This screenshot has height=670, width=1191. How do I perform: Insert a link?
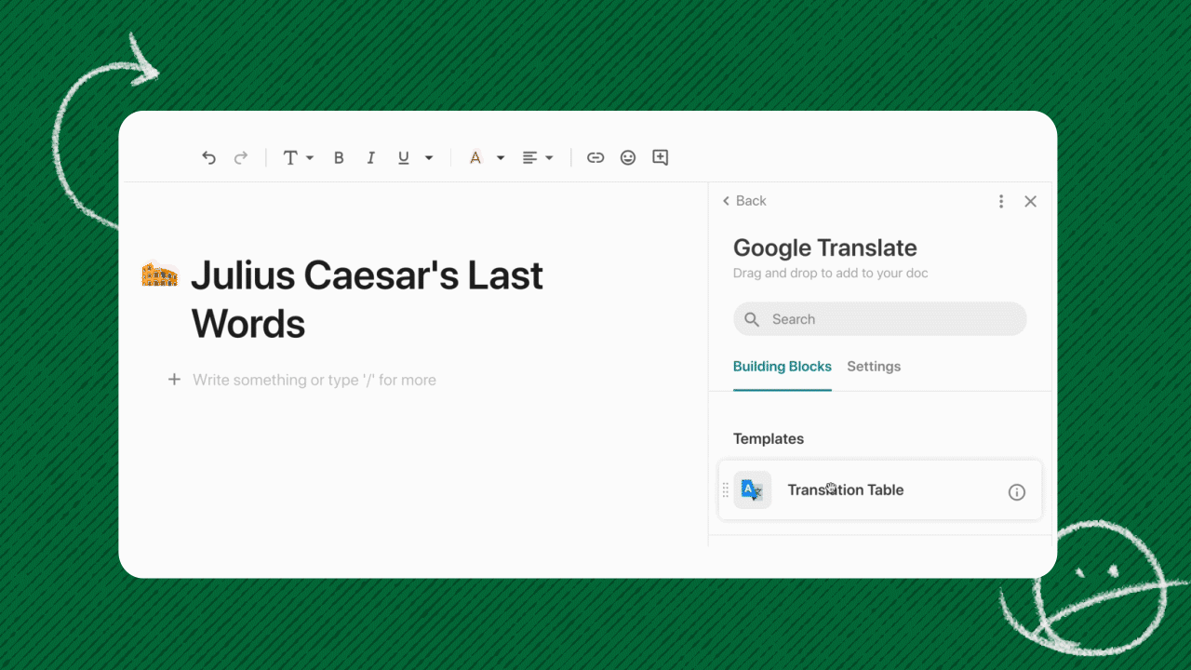tap(595, 158)
